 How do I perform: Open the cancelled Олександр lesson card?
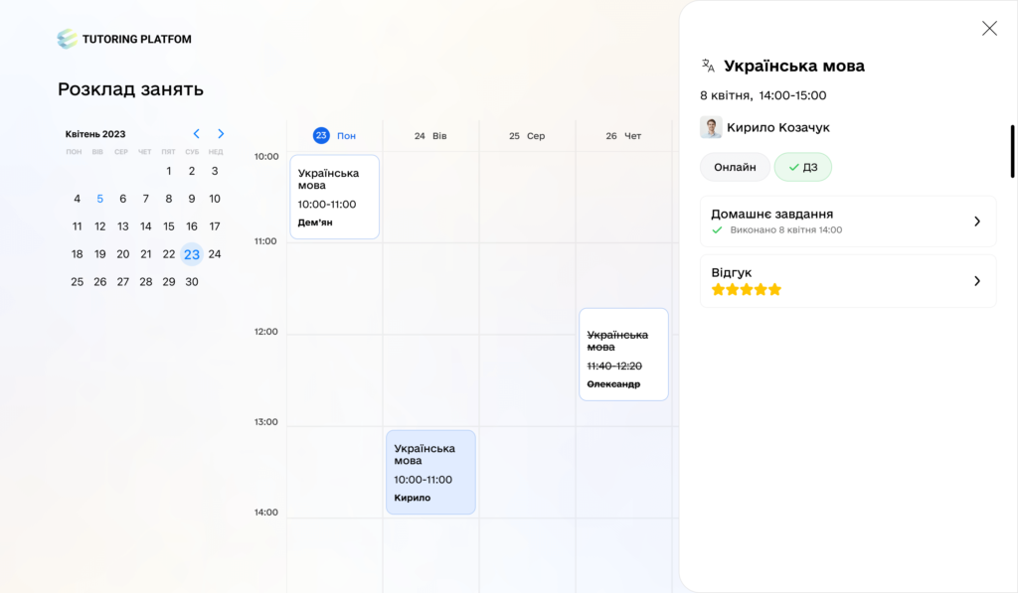pos(623,355)
